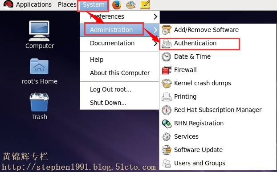The width and height of the screenshot is (277, 172).
Task: Click the Services gear icon
Action: (x=167, y=137)
